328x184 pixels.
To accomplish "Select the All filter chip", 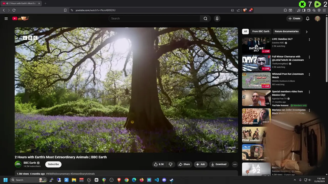I will pos(245,31).
